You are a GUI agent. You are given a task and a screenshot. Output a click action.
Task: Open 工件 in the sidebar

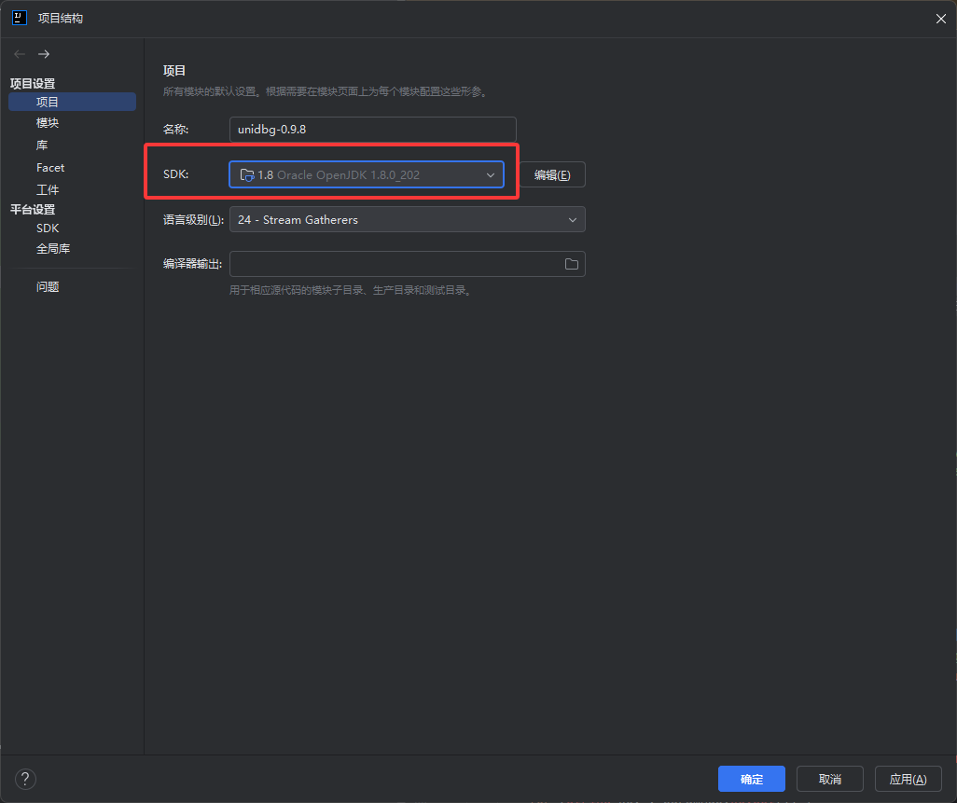point(48,189)
